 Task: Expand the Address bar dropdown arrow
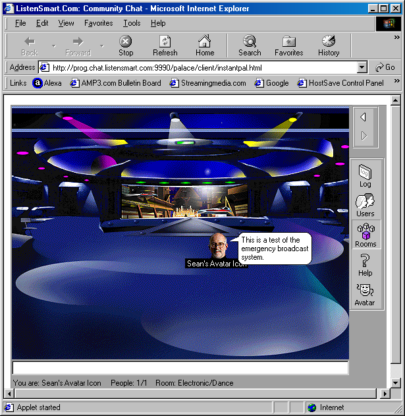coord(362,67)
